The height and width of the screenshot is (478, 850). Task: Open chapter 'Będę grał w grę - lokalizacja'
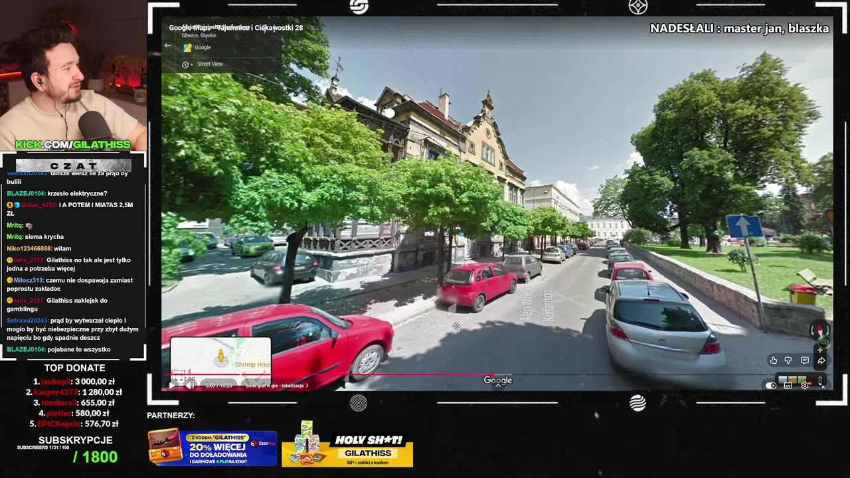coord(277,386)
